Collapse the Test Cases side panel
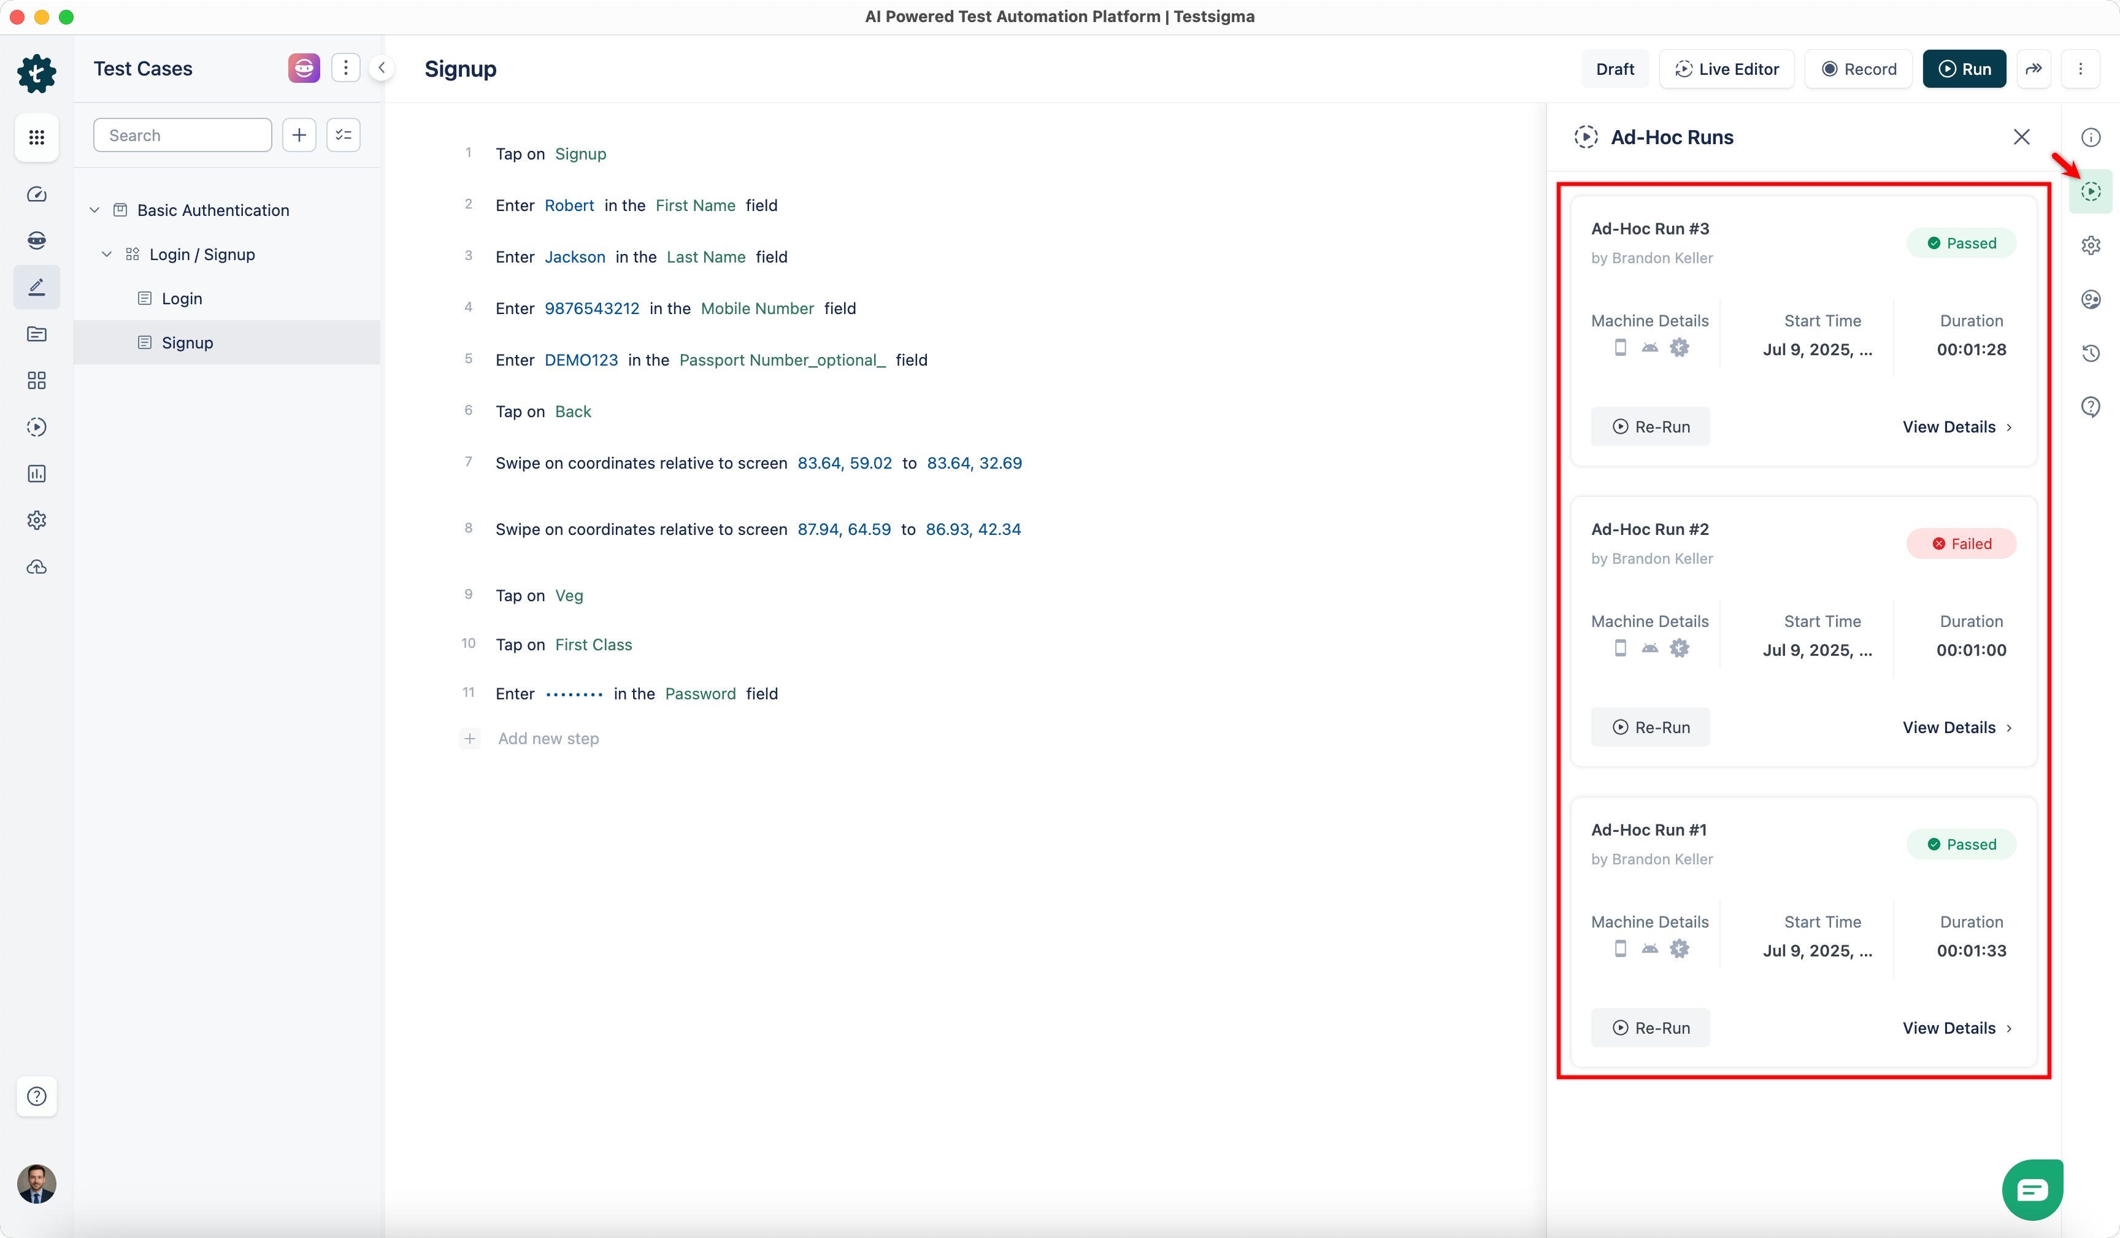The height and width of the screenshot is (1238, 2120). coord(382,68)
